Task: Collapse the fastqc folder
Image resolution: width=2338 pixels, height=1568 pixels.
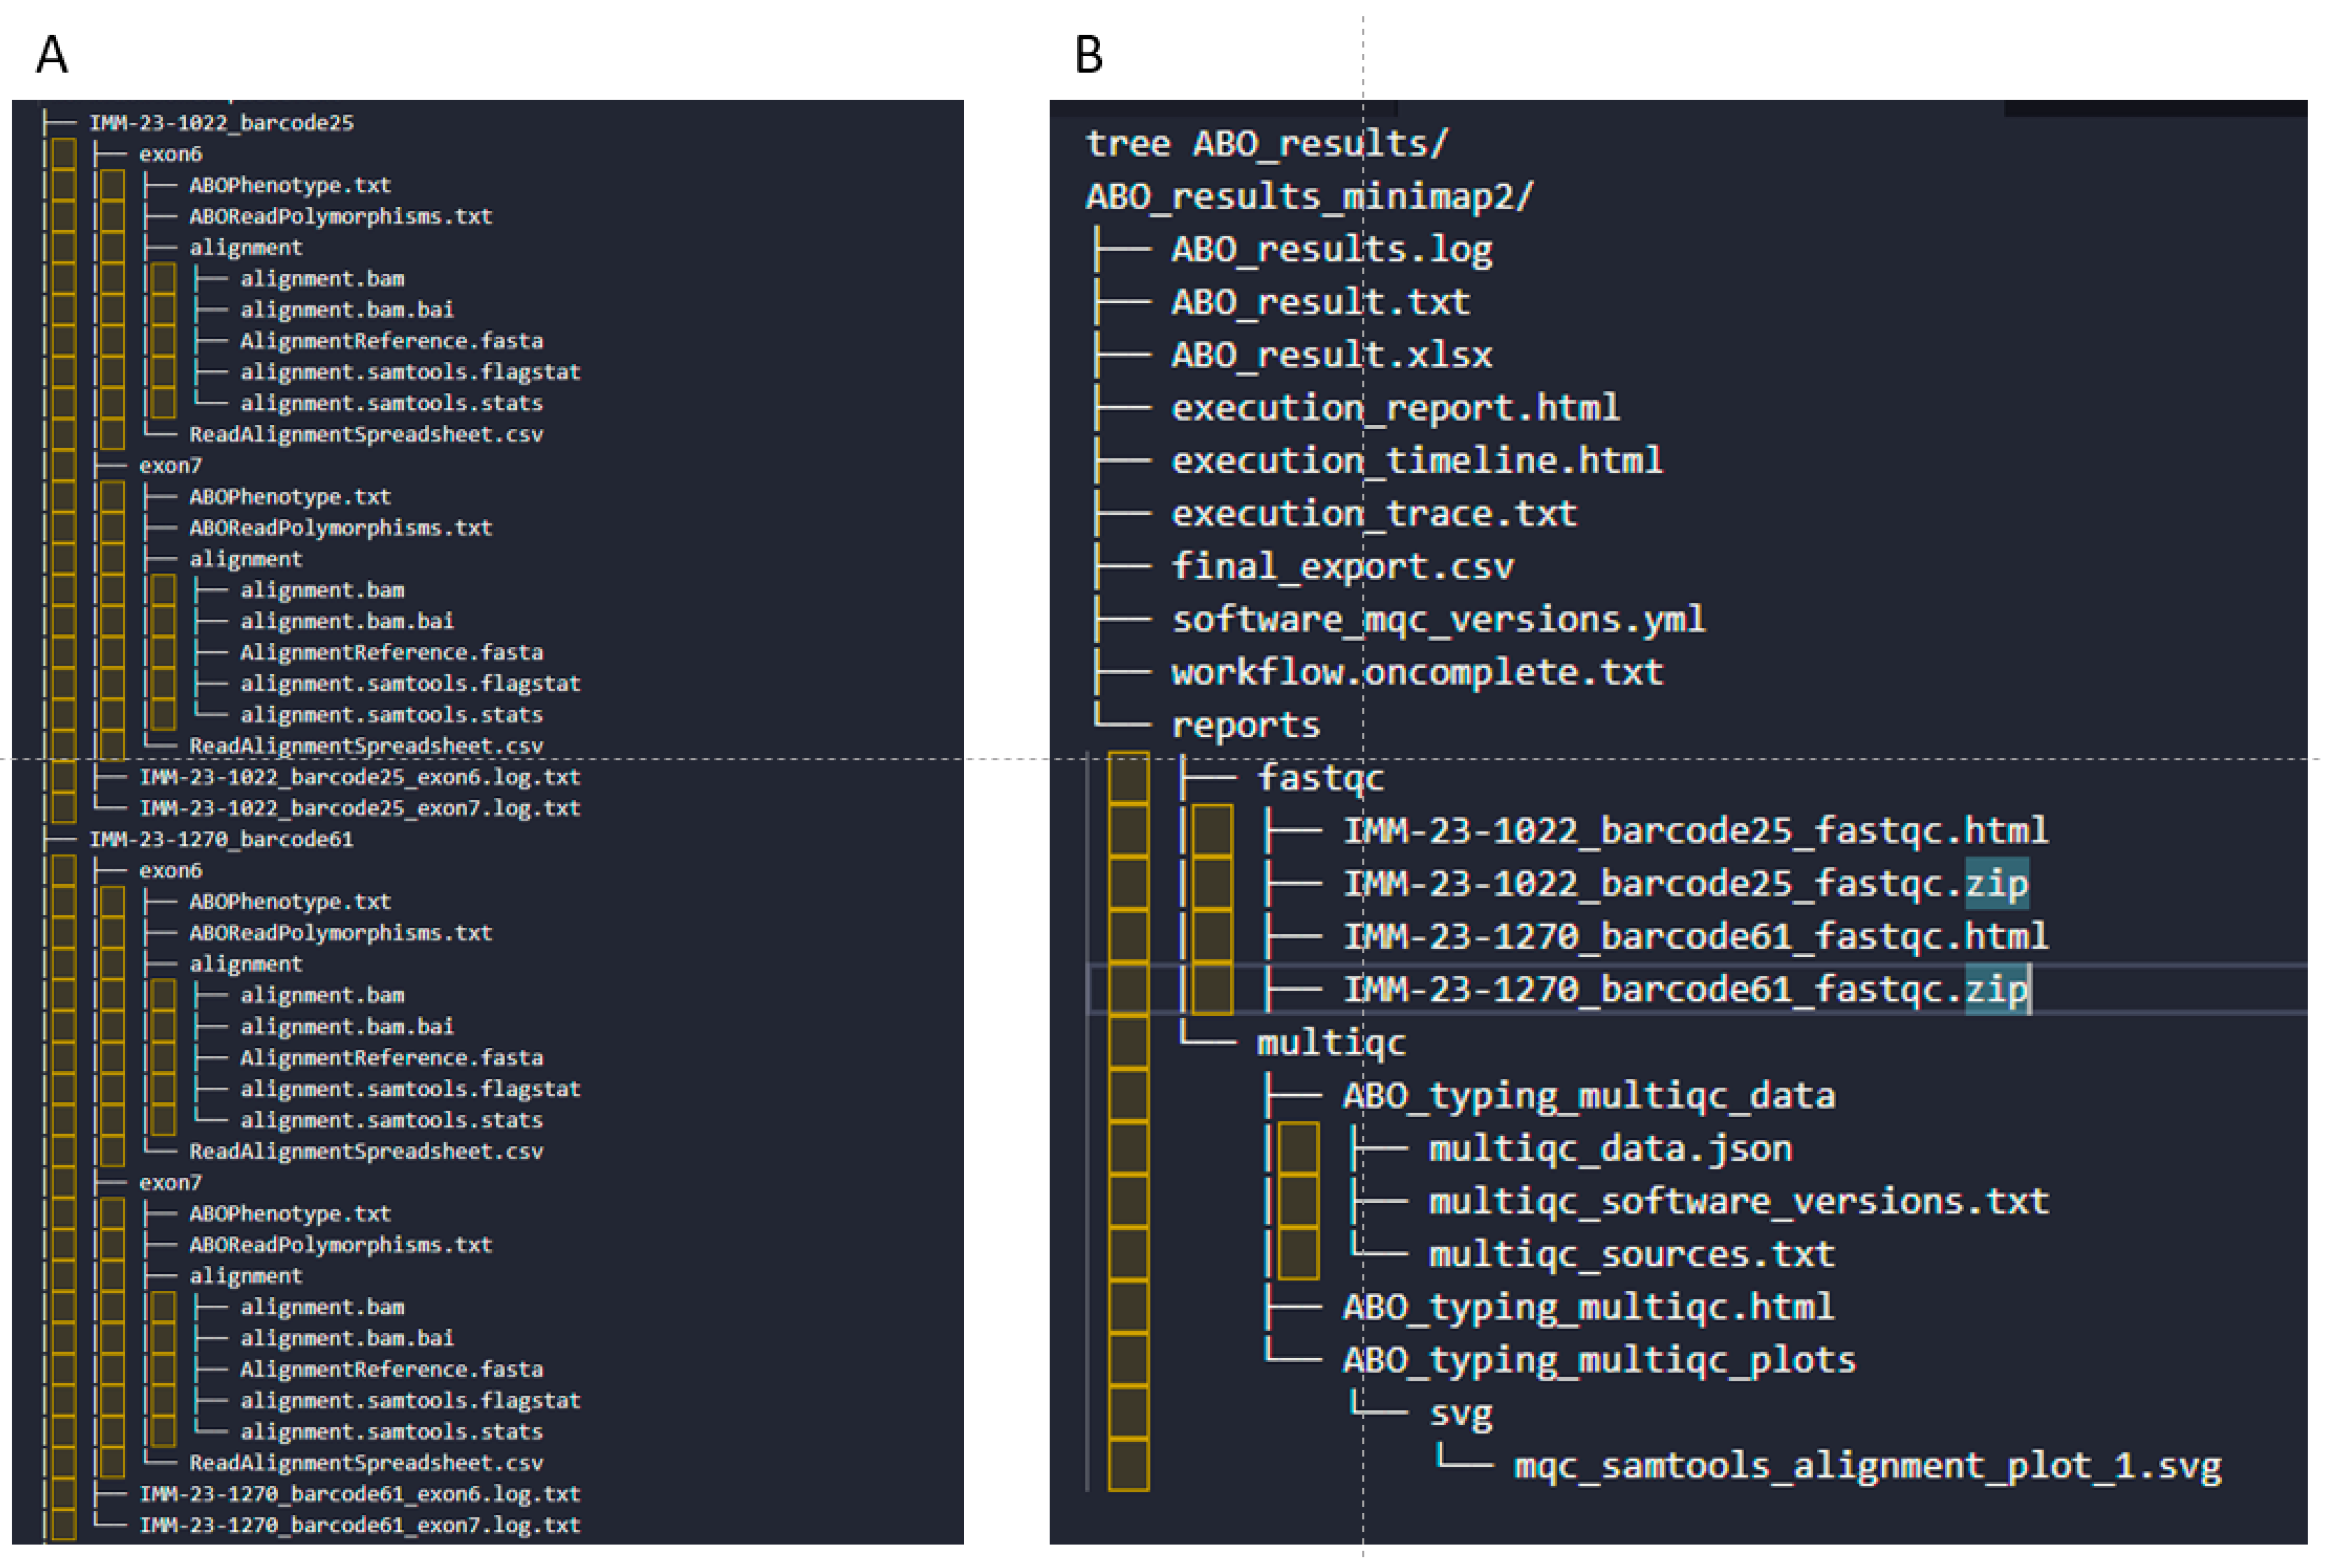Action: tap(1320, 778)
